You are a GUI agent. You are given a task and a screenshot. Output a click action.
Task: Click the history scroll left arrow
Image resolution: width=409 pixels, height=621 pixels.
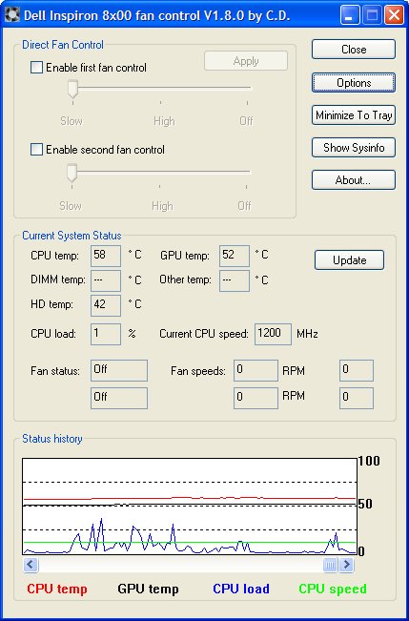(x=31, y=565)
